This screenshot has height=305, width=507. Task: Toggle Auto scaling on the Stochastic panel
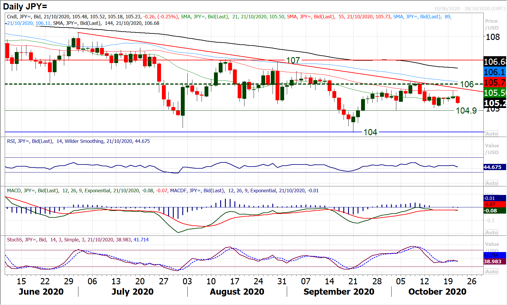pos(491,272)
